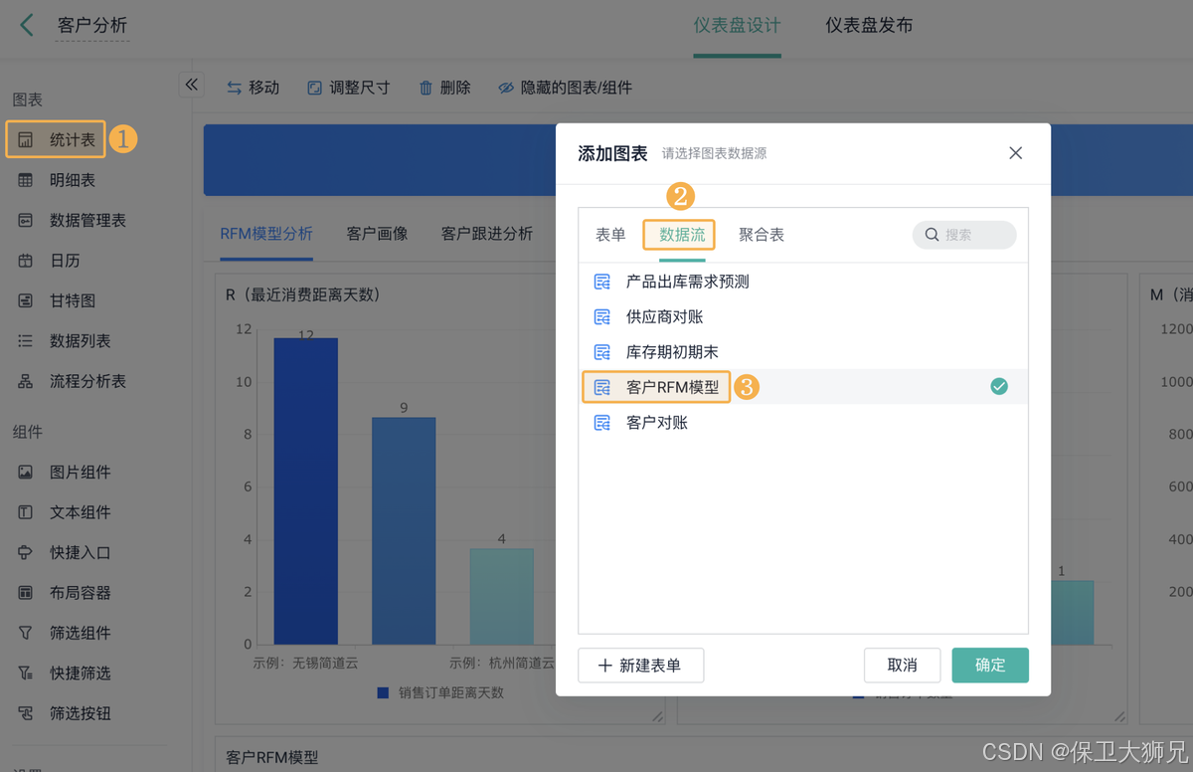1193x772 pixels.
Task: Add a 筛选按钮 filter button icon
Action: pyautogui.click(x=26, y=713)
